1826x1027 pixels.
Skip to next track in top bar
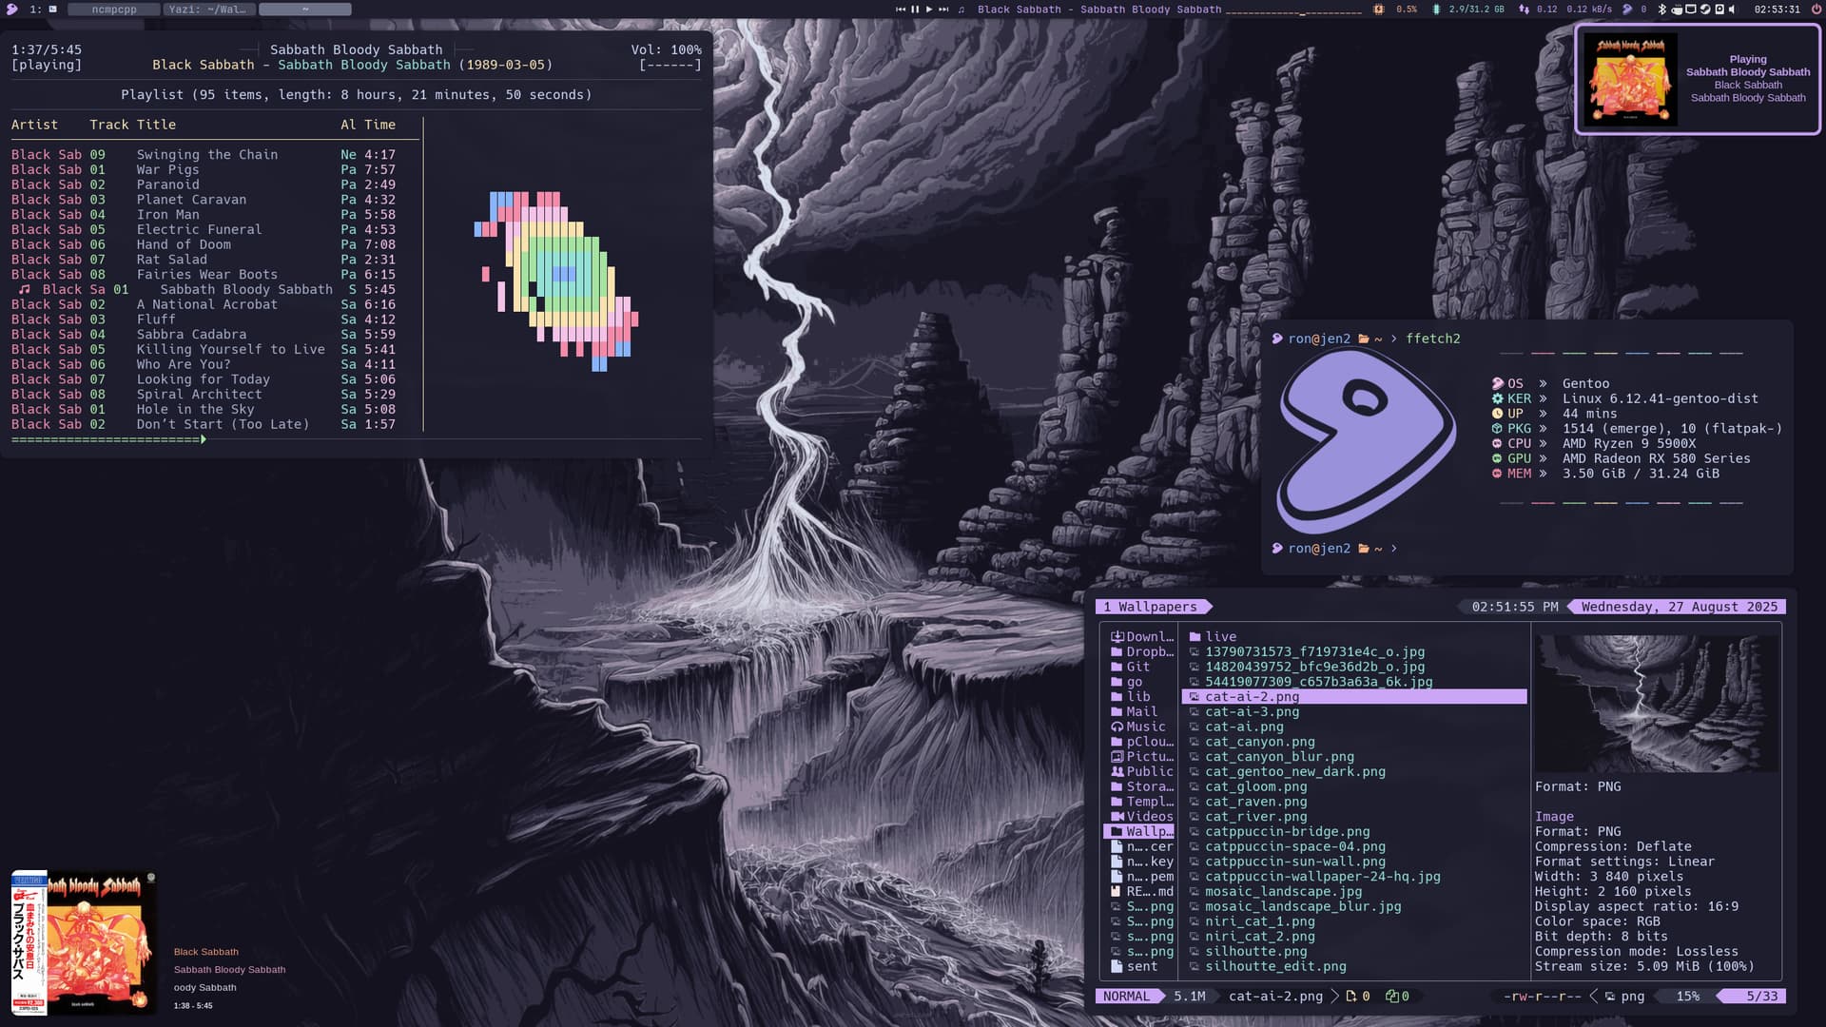point(943,10)
